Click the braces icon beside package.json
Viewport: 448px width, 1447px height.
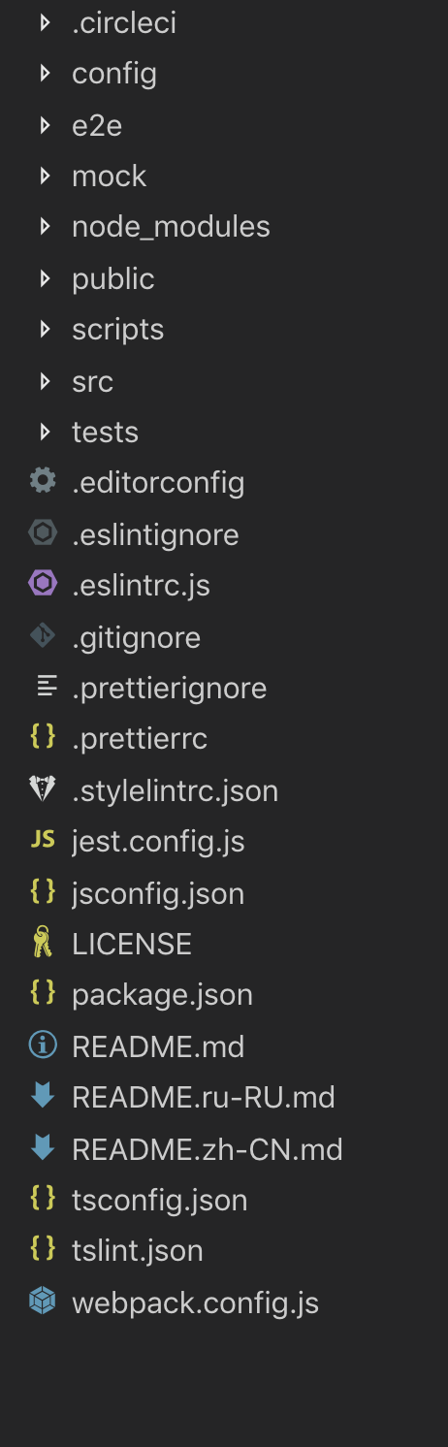[43, 993]
